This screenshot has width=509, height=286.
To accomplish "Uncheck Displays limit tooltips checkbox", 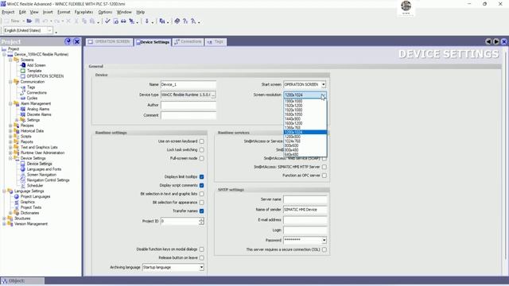I will coord(201,176).
